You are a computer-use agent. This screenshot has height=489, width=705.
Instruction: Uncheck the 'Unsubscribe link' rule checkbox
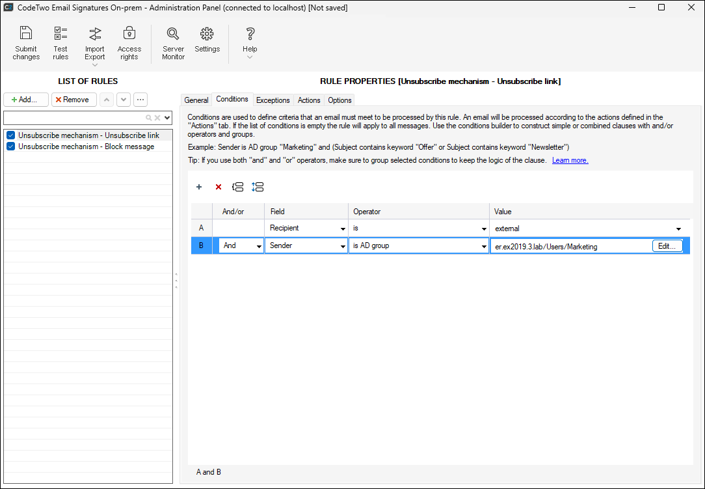[x=10, y=135]
